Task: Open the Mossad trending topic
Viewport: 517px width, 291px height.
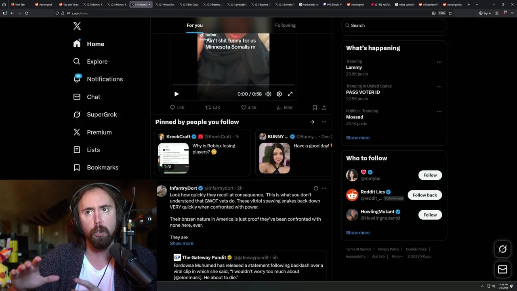Action: click(x=355, y=117)
